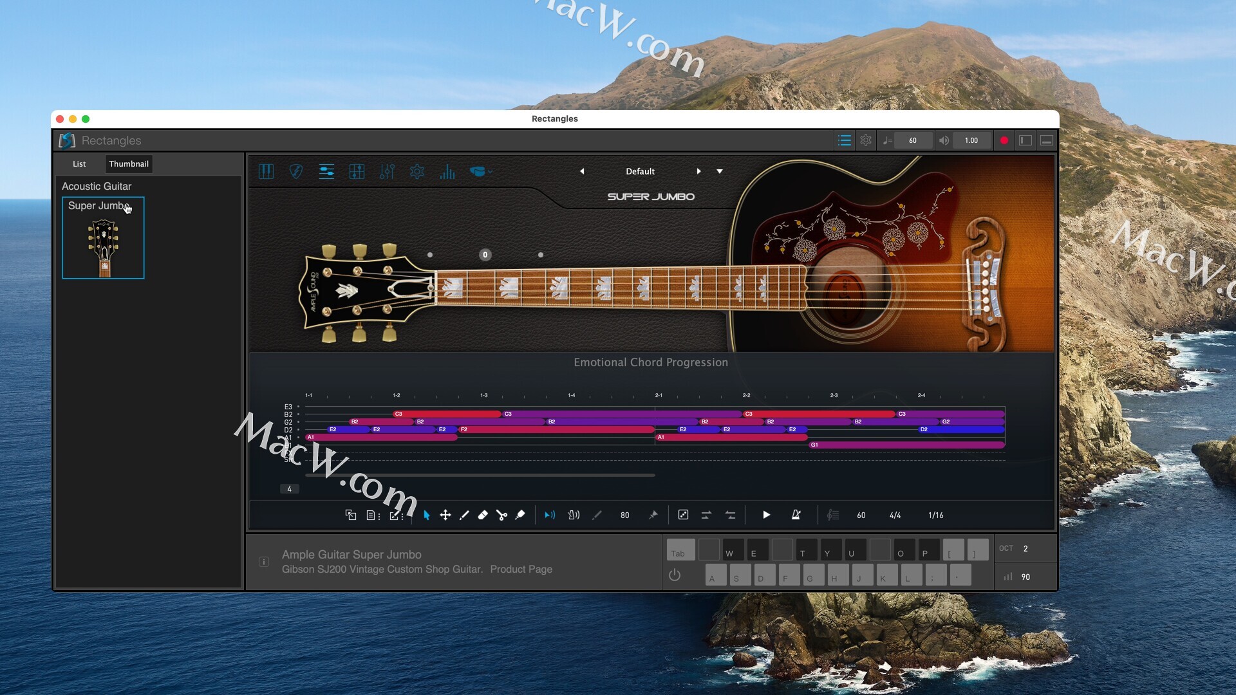Select the blue arrow pointer tool
Image resolution: width=1236 pixels, height=695 pixels.
point(426,515)
